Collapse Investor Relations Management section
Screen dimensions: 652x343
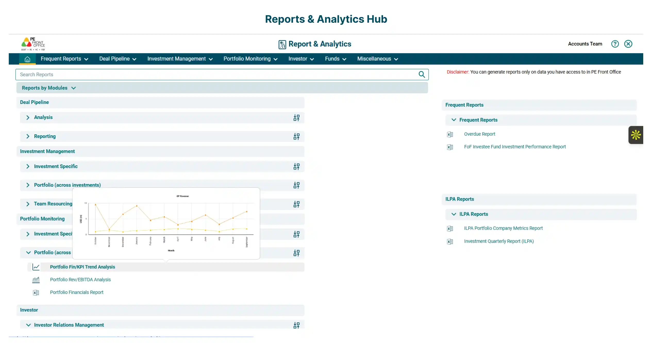pyautogui.click(x=28, y=325)
